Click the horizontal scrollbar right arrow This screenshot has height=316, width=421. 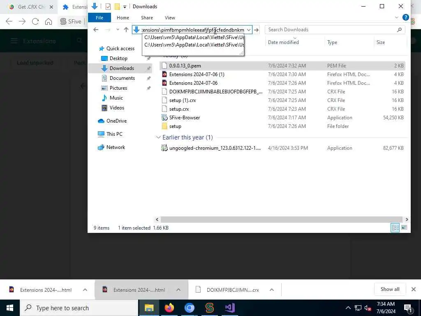tap(407, 220)
